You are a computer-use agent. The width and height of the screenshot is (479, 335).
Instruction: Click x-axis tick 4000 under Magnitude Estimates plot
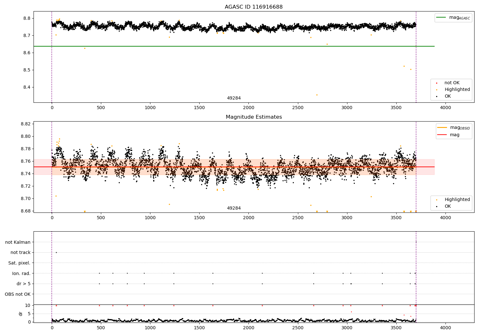pyautogui.click(x=445, y=218)
